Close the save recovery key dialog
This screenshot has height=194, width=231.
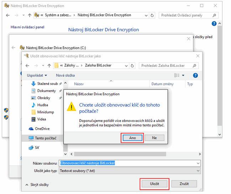point(198,56)
